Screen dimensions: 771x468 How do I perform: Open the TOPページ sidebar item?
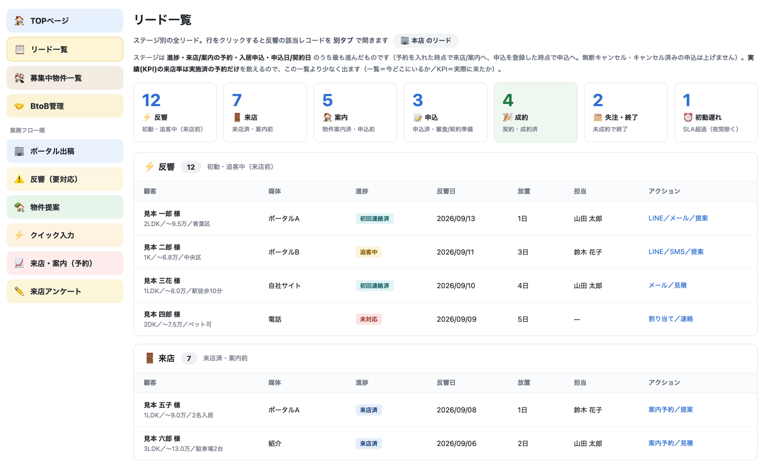(x=65, y=21)
